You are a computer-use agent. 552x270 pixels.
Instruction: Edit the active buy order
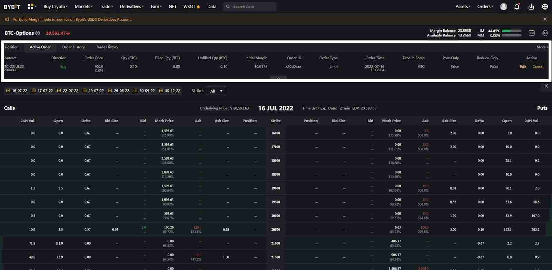(523, 66)
